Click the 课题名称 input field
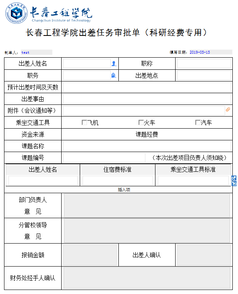238x294 pixels. tap(147, 146)
